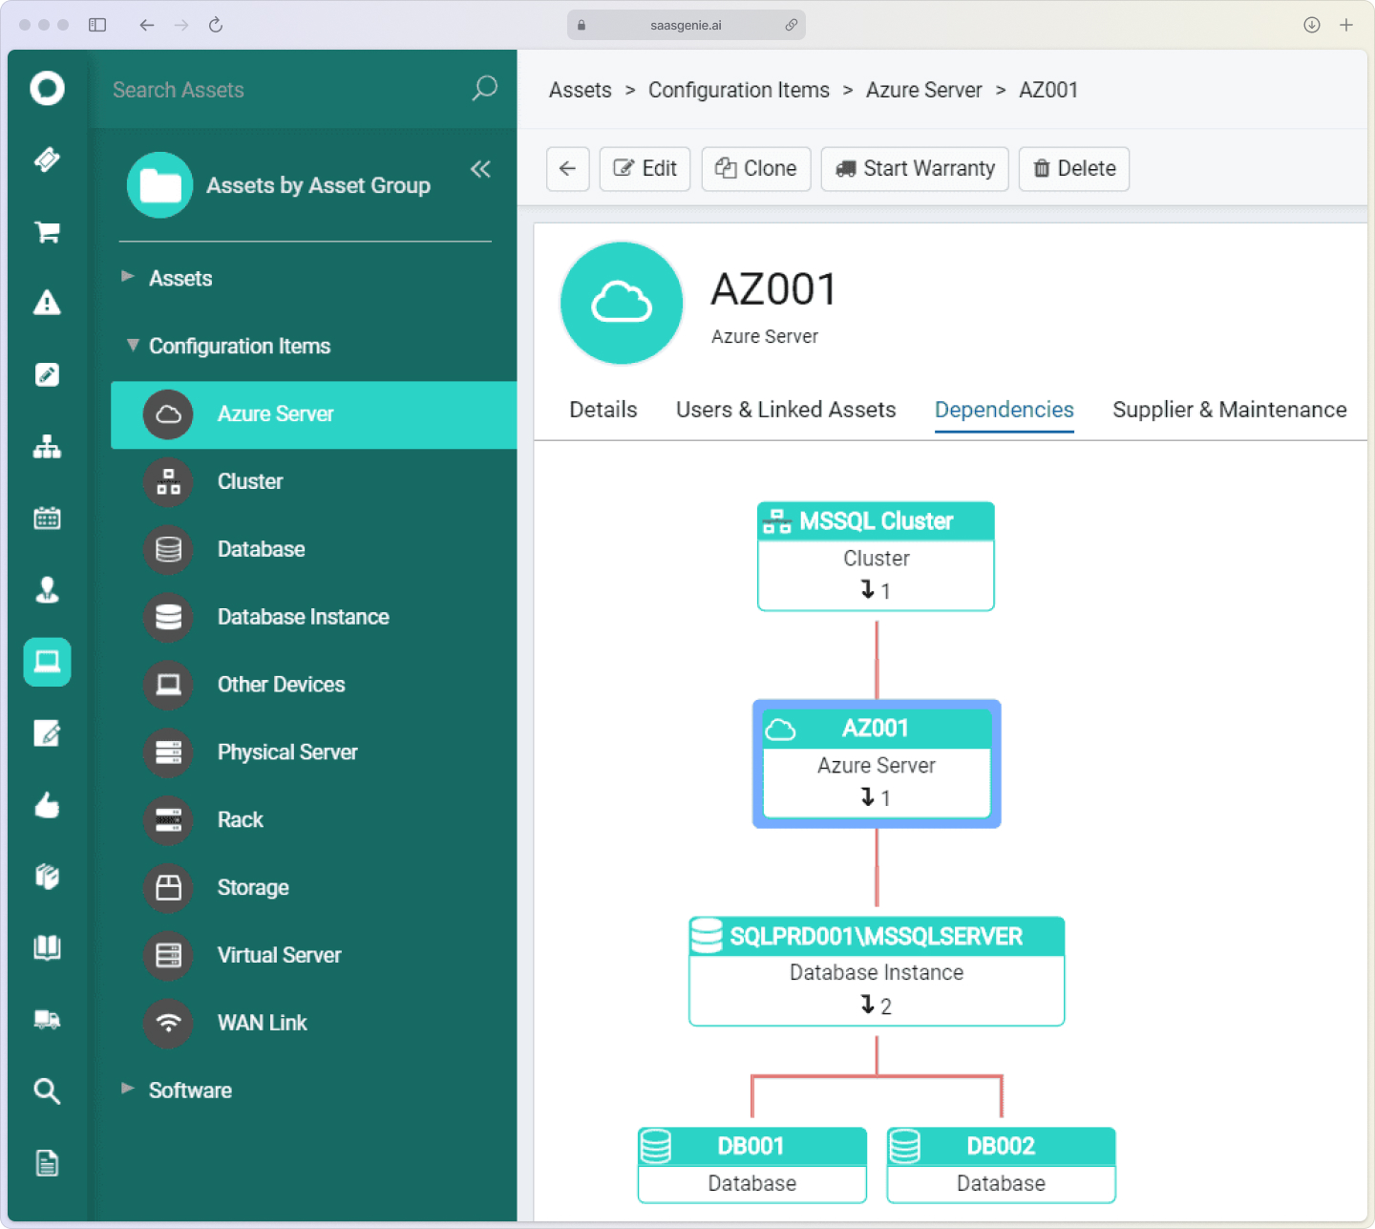Toggle AZ001 node children arrow
Image resolution: width=1375 pixels, height=1229 pixels.
coord(875,797)
